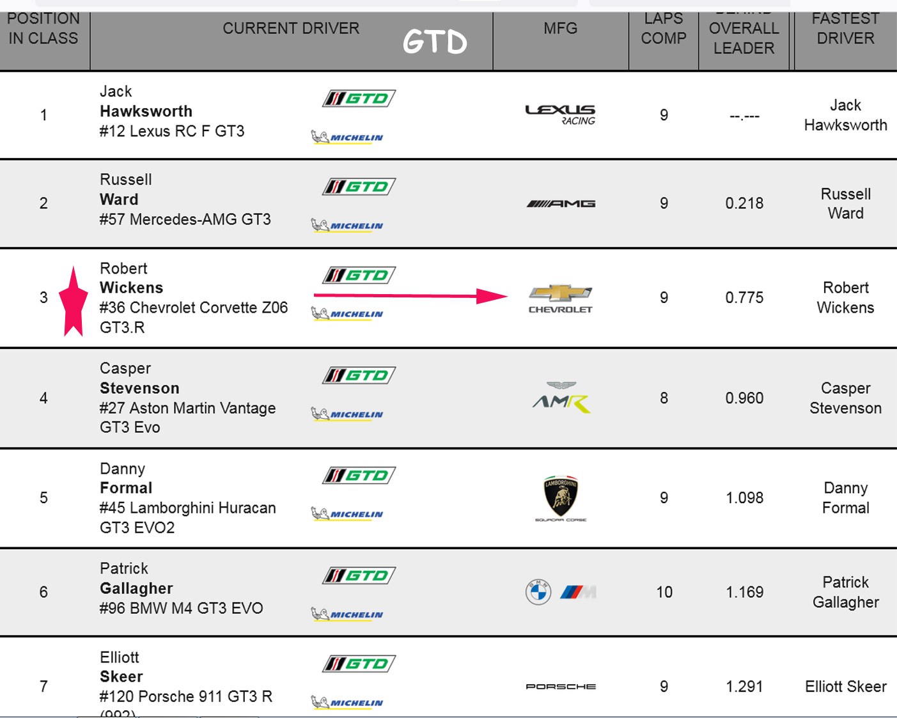This screenshot has height=718, width=897.
Task: Click the BMW roundel logo
Action: pos(538,592)
